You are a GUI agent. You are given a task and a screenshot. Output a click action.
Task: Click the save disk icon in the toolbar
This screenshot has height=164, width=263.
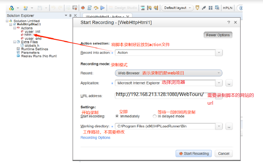coord(40,8)
